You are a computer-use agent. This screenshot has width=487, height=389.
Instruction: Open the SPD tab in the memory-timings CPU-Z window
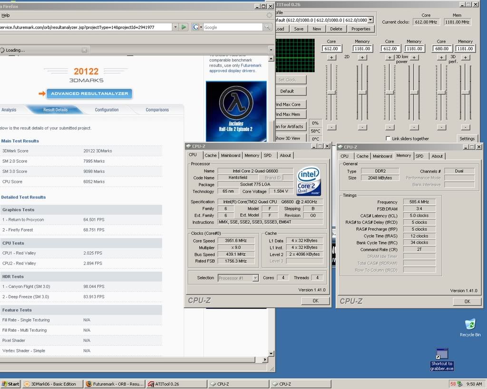point(419,156)
